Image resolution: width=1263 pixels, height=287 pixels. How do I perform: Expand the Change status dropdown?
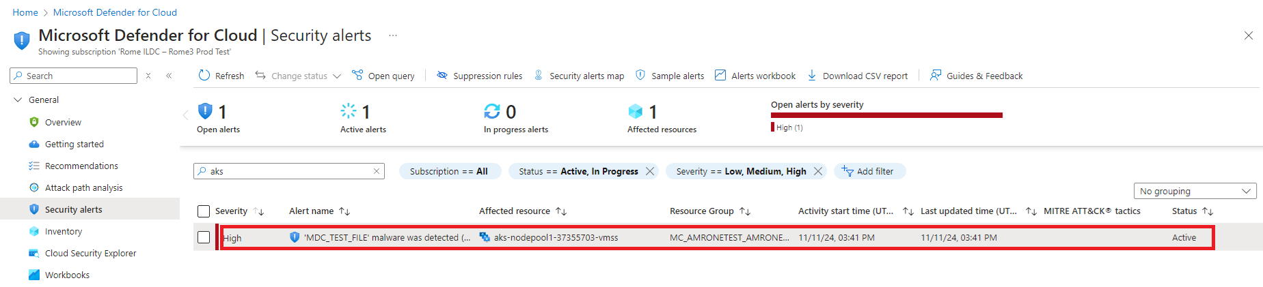tap(298, 76)
